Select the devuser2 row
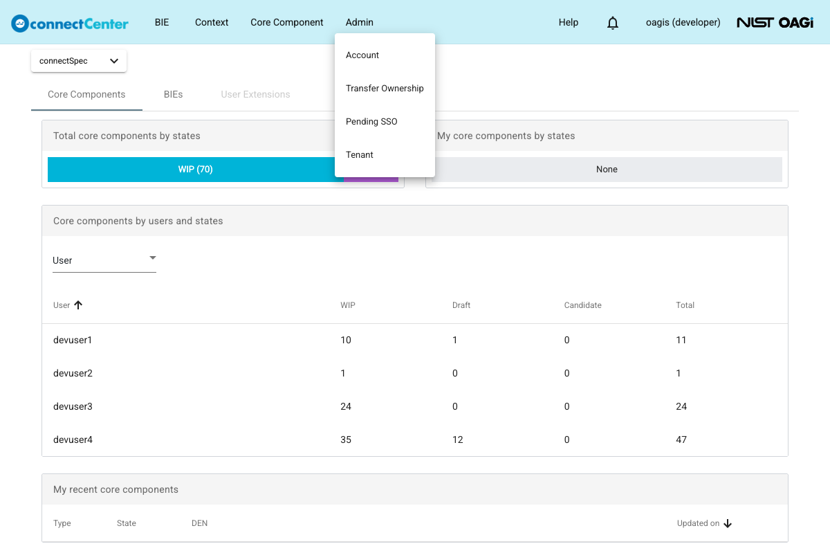 [x=415, y=373]
